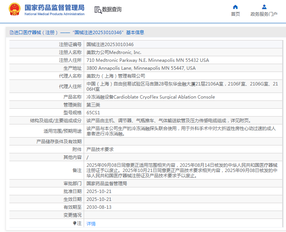This screenshot has height=232, width=286.
Task: Open the 数据查询 text link
Action: click(112, 10)
